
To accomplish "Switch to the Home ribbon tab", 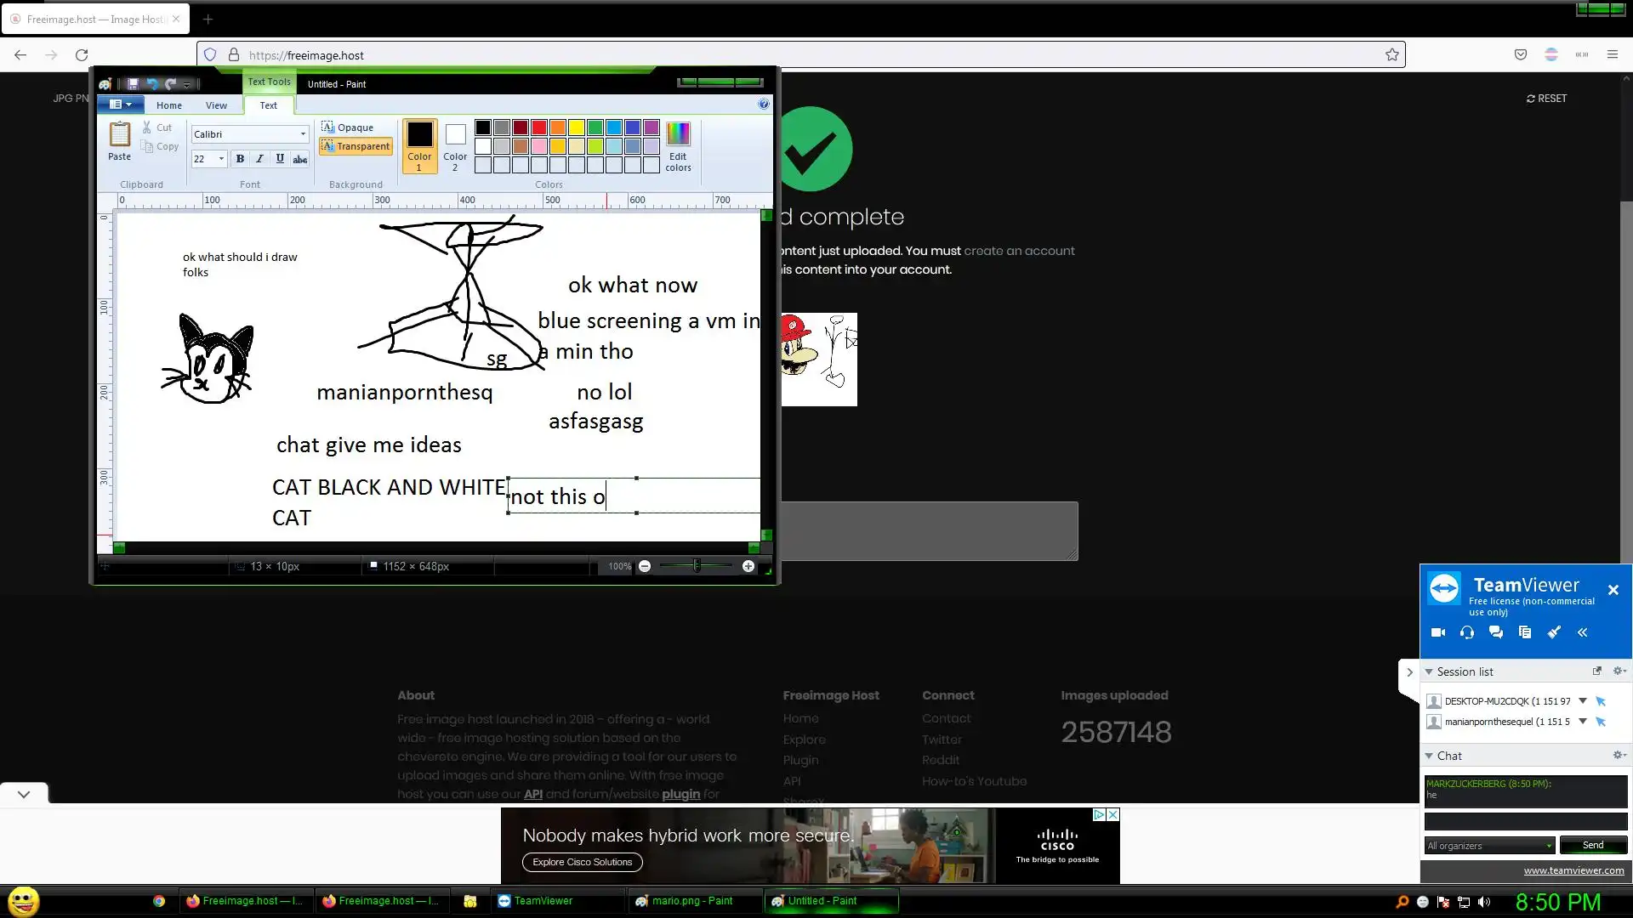I will click(x=168, y=105).
